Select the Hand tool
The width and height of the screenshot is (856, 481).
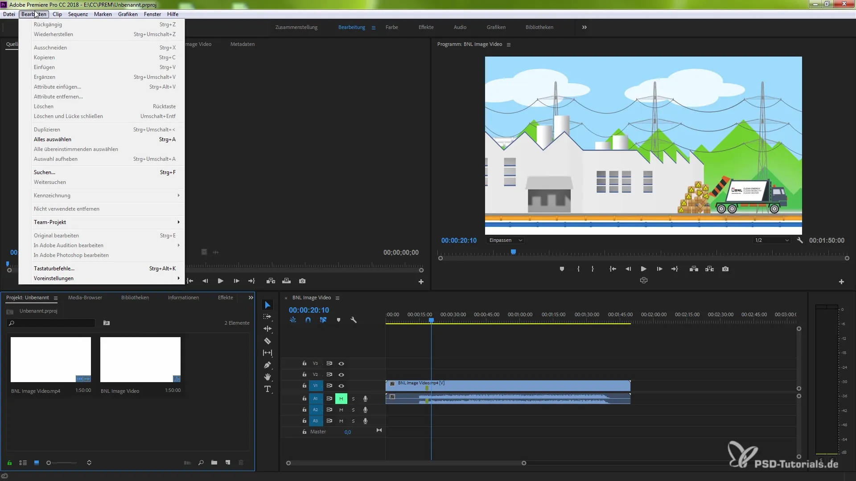pyautogui.click(x=267, y=377)
